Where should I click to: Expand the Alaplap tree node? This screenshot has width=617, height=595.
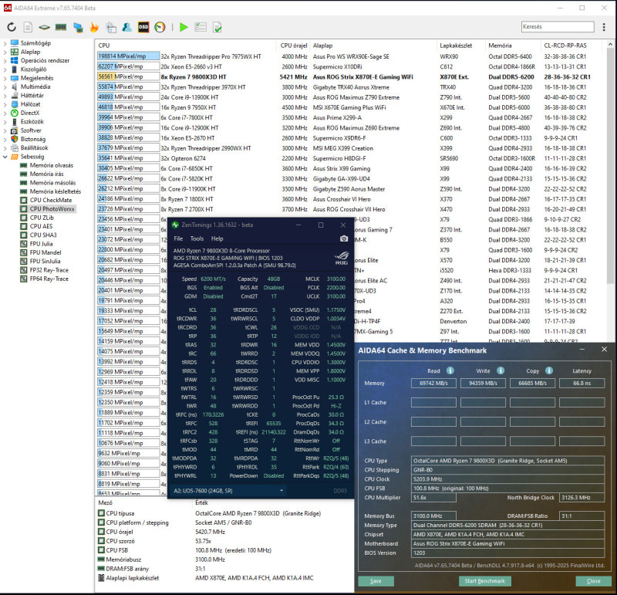tap(6, 52)
